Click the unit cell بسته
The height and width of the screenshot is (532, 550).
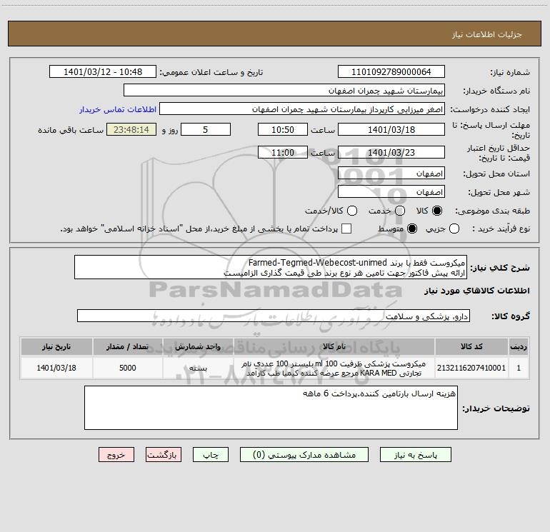[x=198, y=368]
